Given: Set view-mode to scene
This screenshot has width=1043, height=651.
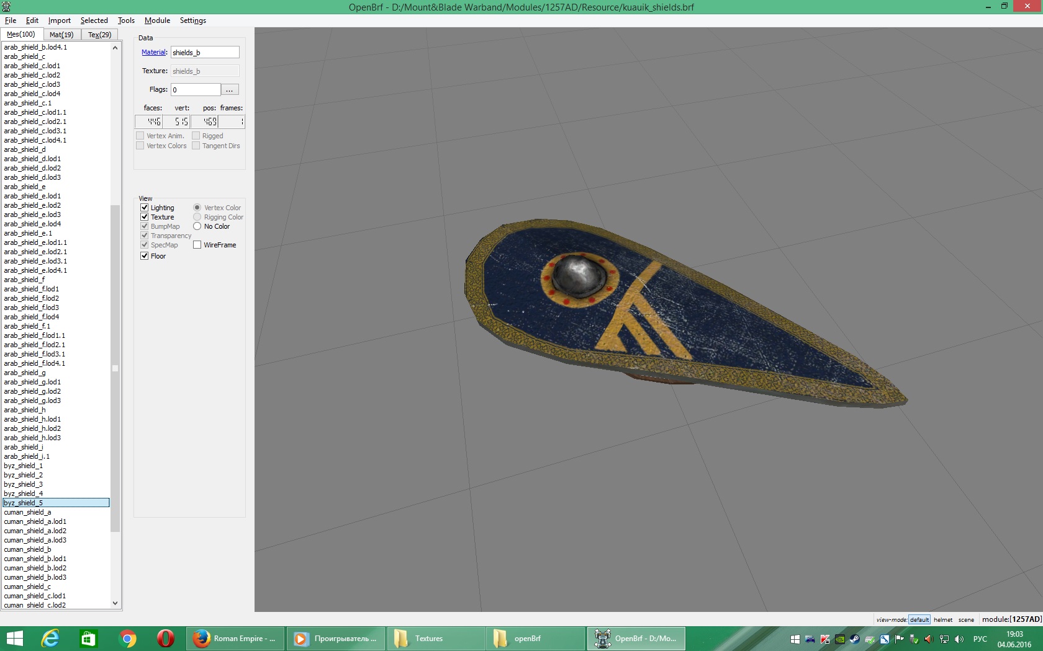Looking at the screenshot, I should pos(966,619).
